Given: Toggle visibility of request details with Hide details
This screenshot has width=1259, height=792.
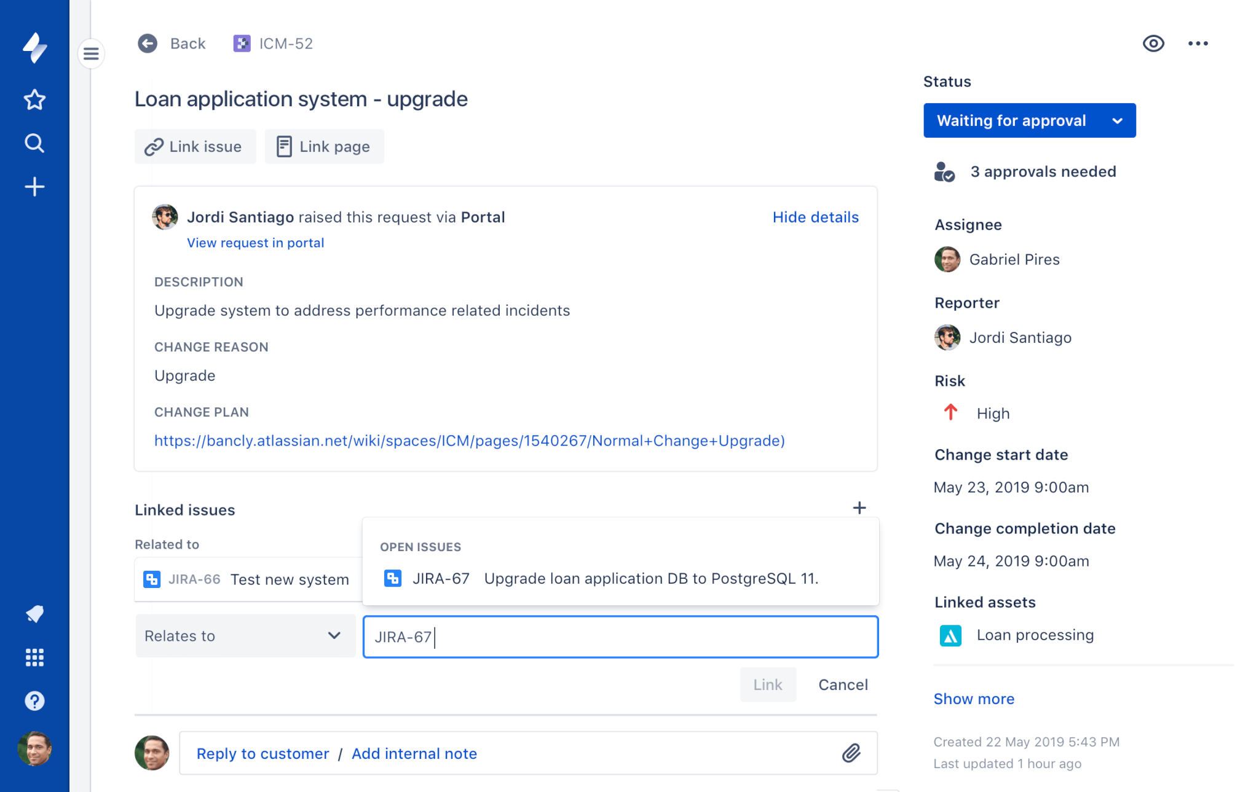Looking at the screenshot, I should click(815, 216).
